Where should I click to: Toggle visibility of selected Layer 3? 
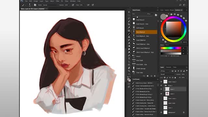tap(161, 89)
